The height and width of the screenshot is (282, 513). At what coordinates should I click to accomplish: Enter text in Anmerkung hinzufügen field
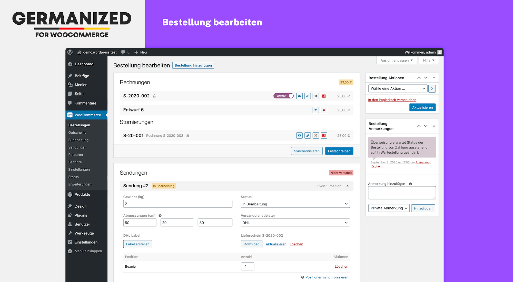(401, 193)
